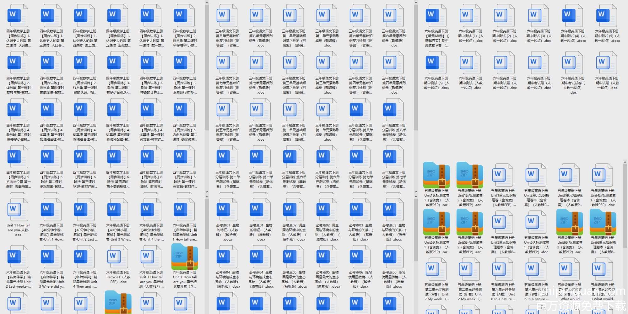Select Word icon for 名师伴学 Unit 3 Where did

pos(51,257)
